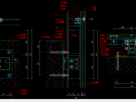Click the S1 weld symbol in the right detail
The height and width of the screenshot is (102, 136).
(120, 52)
